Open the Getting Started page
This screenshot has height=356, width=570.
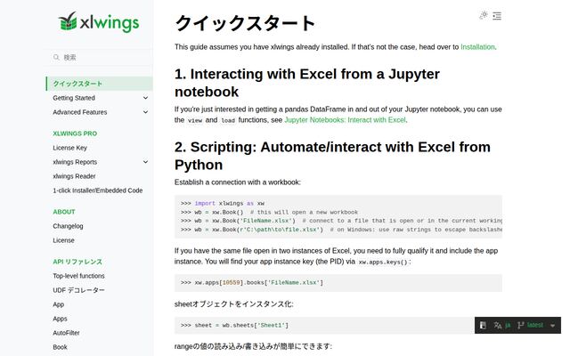[74, 98]
